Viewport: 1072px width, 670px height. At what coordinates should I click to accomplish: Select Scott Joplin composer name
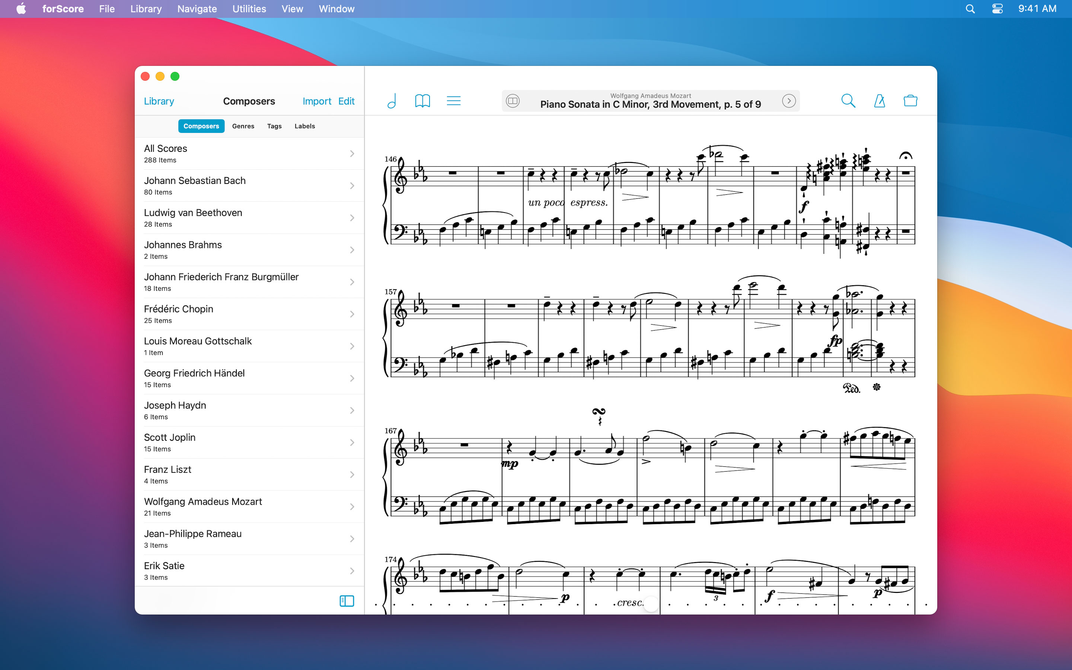click(x=170, y=437)
